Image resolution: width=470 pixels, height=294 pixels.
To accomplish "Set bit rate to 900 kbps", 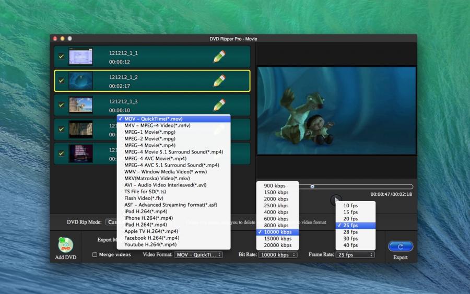I will tap(278, 186).
